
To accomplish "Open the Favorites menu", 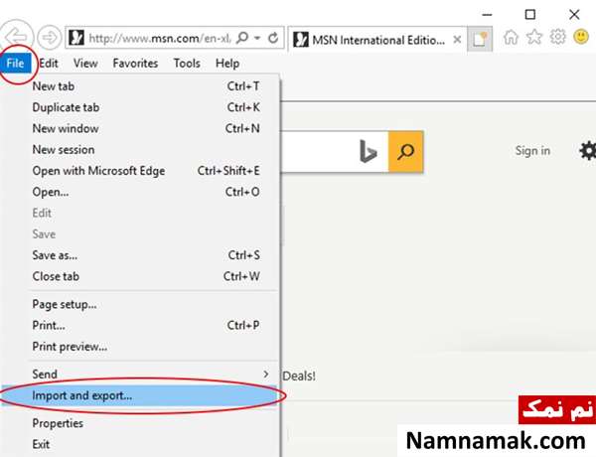I will click(135, 64).
